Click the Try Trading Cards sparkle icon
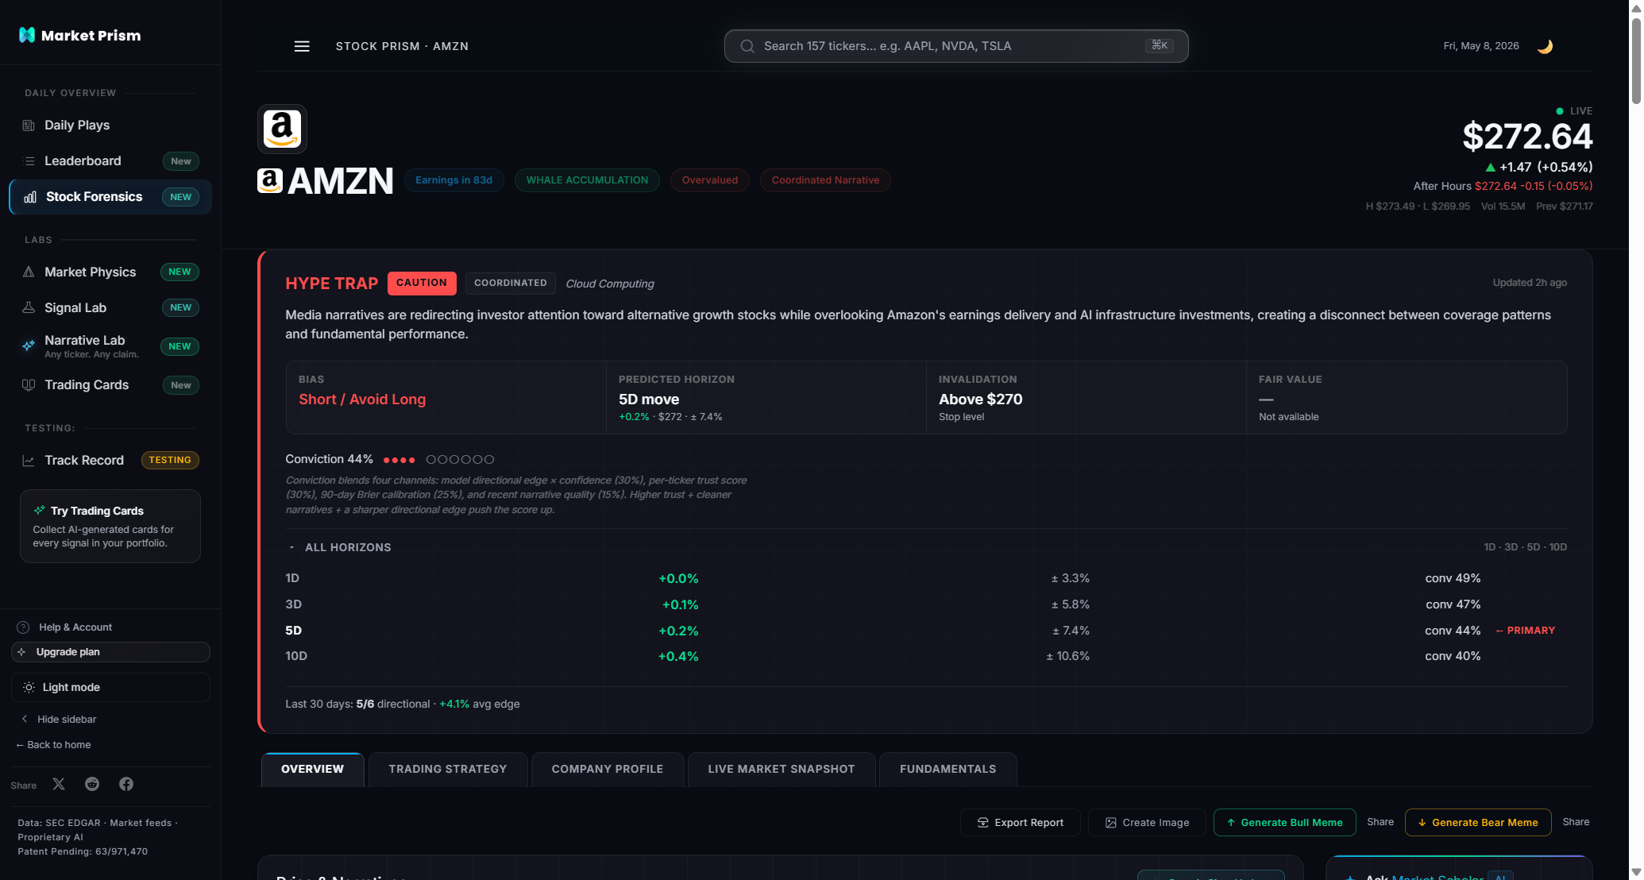1644x880 pixels. (39, 511)
